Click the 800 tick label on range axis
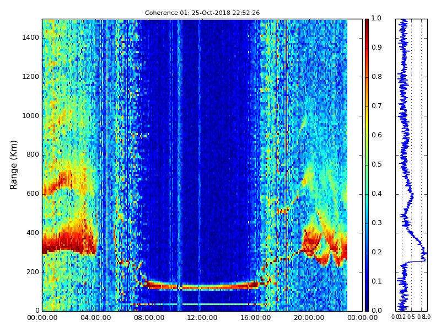441x331 pixels. click(33, 155)
